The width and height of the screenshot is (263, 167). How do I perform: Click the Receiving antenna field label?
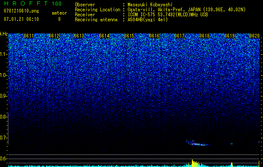(96, 20)
